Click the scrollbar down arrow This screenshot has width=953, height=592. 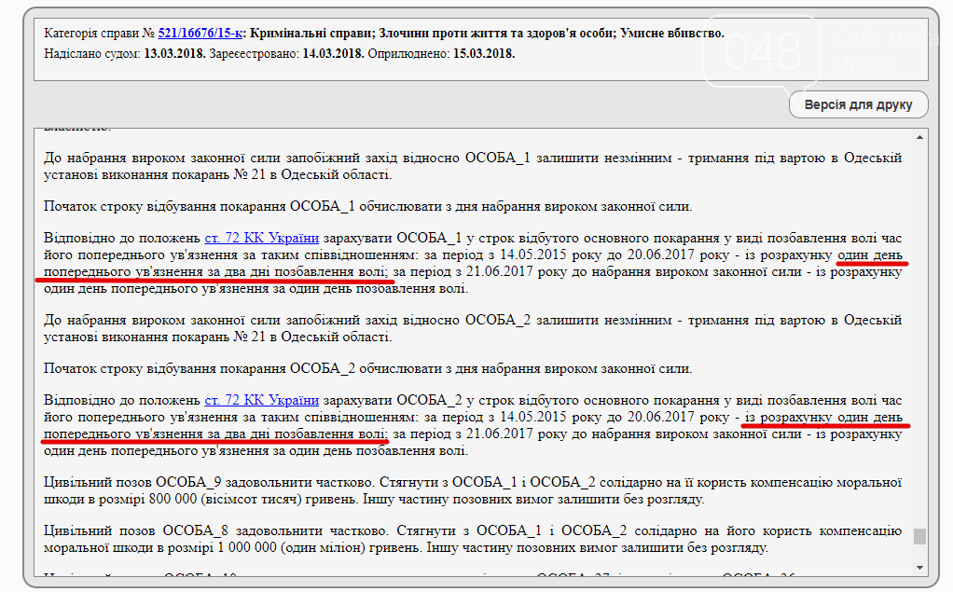919,568
